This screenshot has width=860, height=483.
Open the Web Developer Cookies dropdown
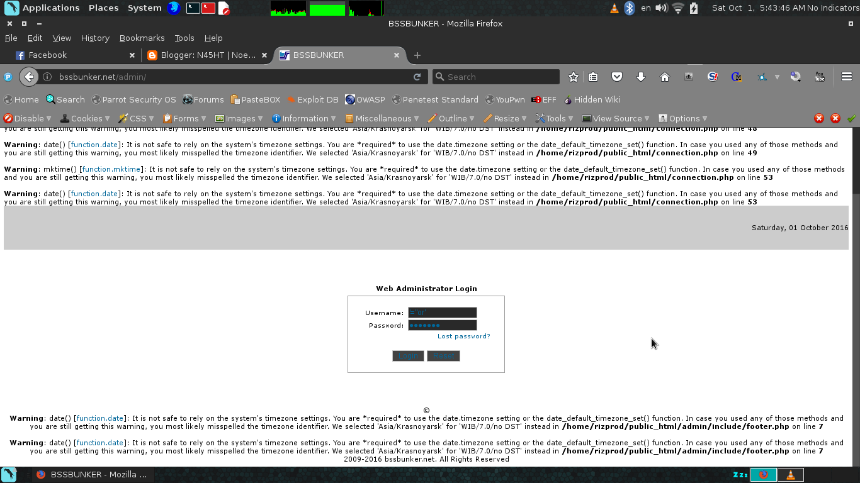(x=85, y=118)
